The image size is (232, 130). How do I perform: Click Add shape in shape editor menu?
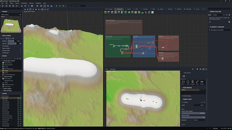point(113,69)
